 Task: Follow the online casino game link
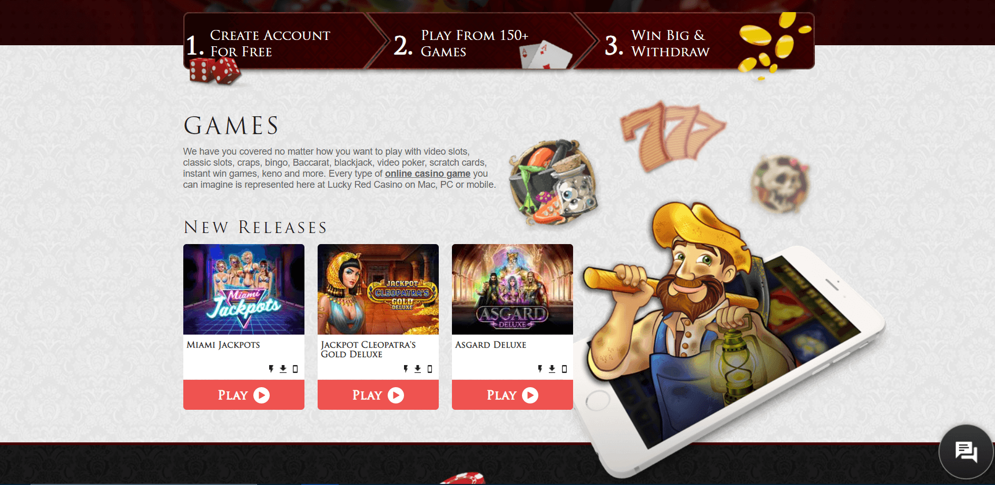428,174
